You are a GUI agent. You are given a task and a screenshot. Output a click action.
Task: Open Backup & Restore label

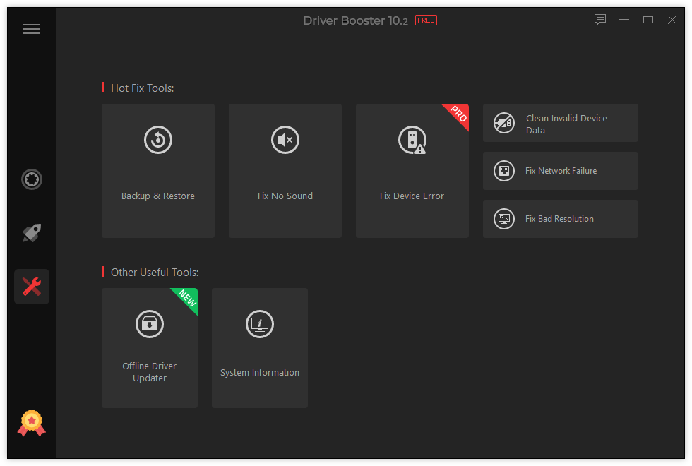pos(158,196)
